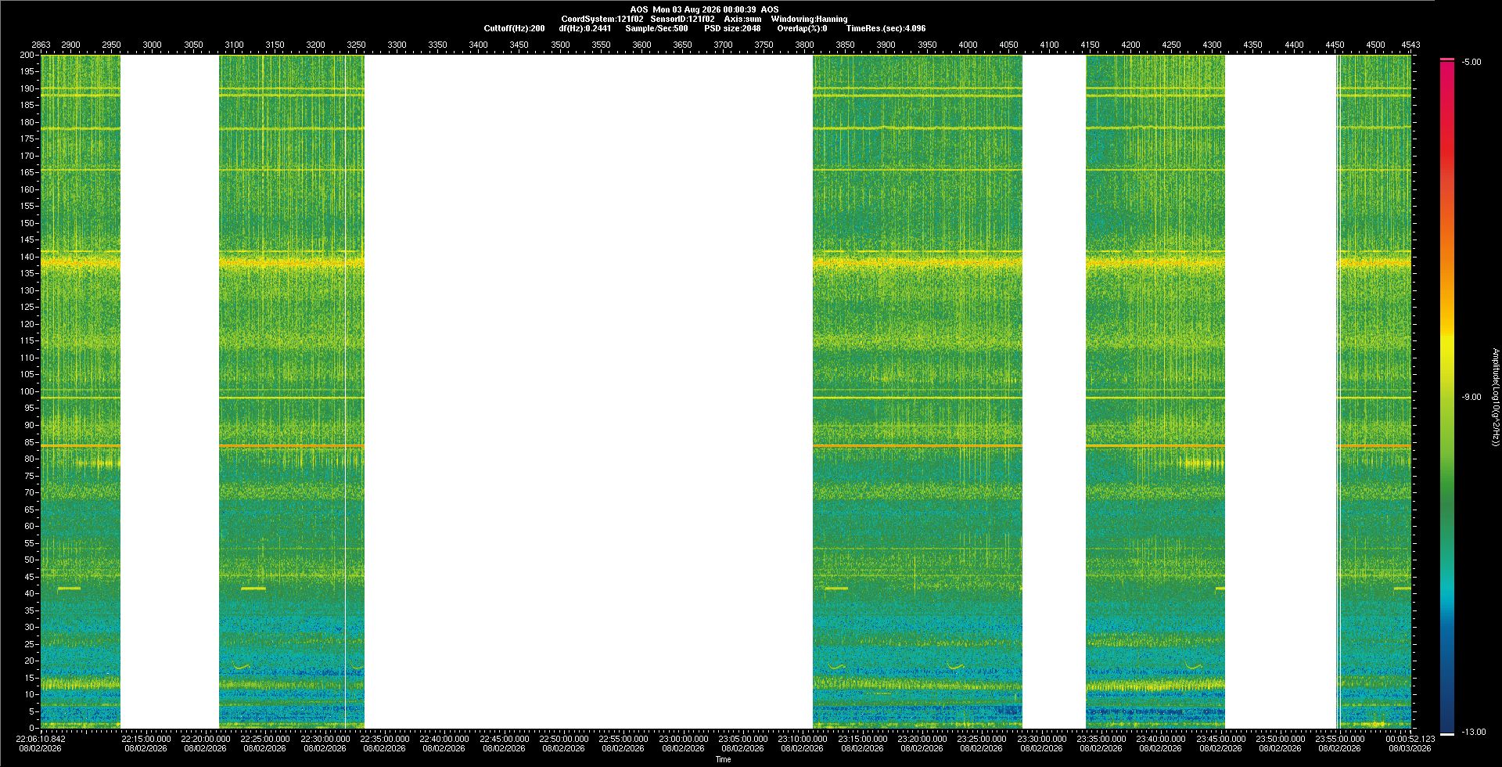Viewport: 1502px width, 767px height.
Task: Click the 0 tick on the frequency axis
Action: point(32,728)
